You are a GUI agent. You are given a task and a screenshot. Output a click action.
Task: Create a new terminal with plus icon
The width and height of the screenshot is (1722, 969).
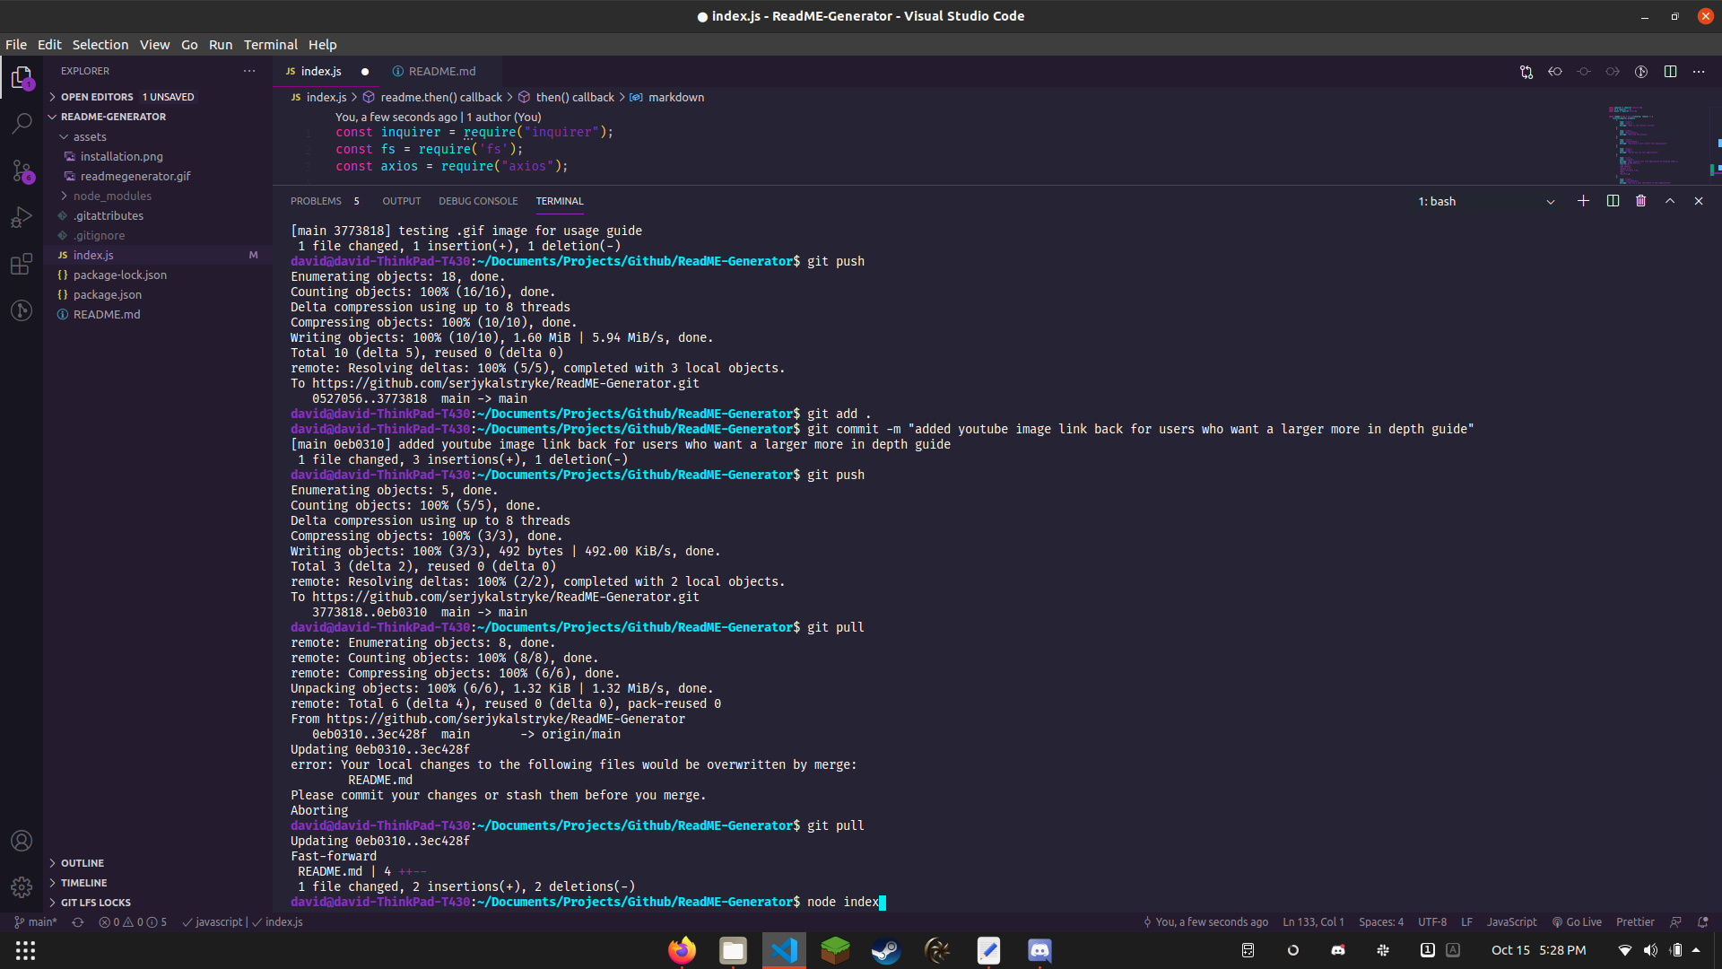(1583, 201)
